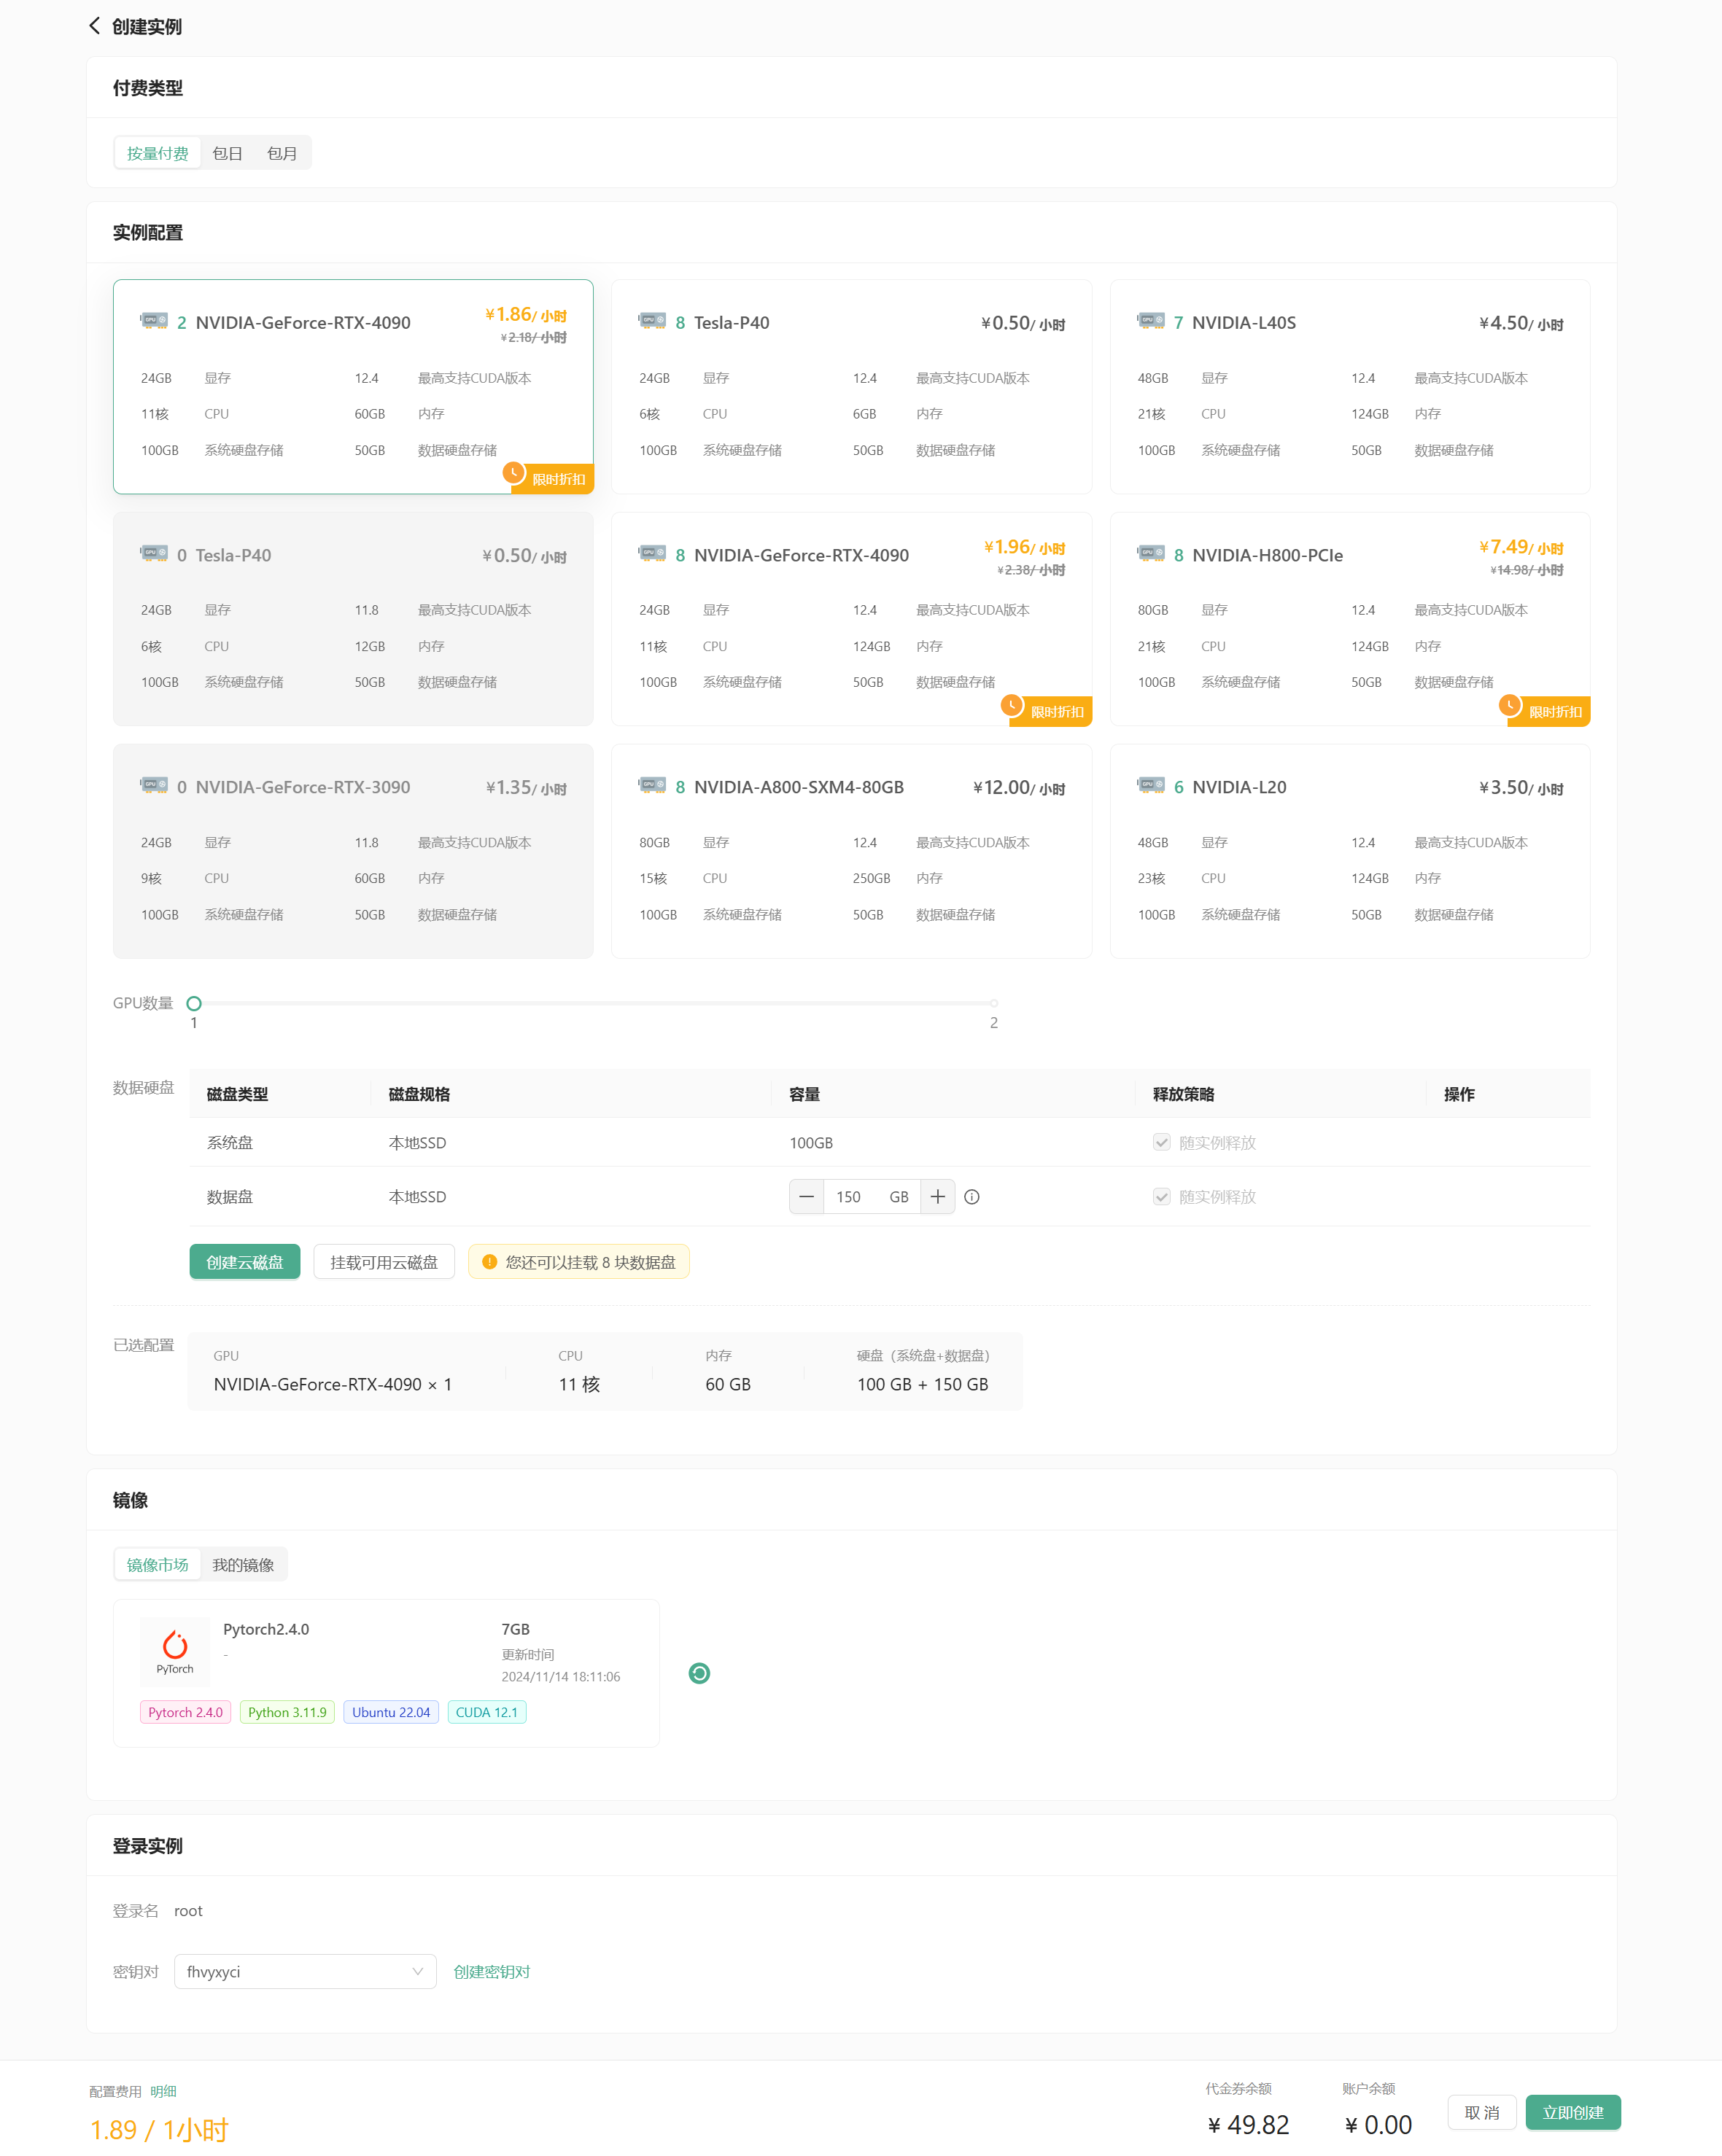This screenshot has height=2156, width=1722.
Task: Click 立即创建 button
Action: coord(1573,2113)
